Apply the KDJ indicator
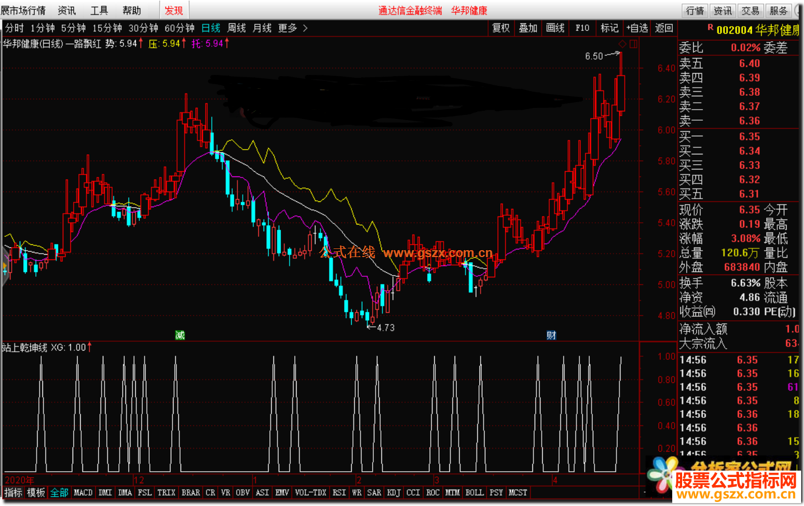This screenshot has height=506, width=804. click(x=394, y=493)
